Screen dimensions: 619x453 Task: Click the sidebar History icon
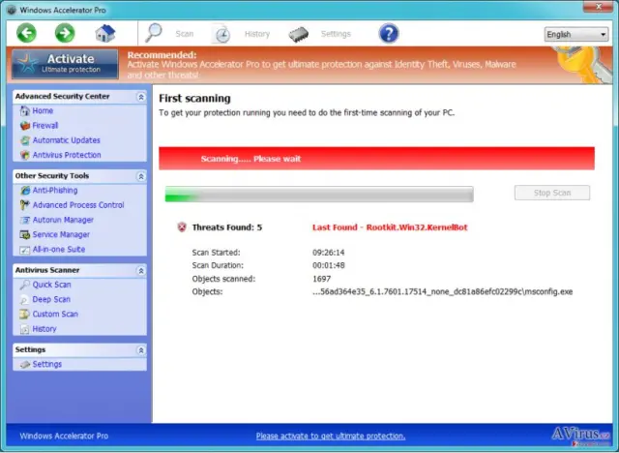tap(25, 329)
